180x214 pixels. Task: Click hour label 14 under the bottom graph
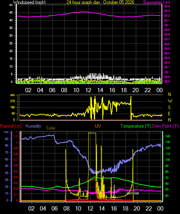[102, 209]
